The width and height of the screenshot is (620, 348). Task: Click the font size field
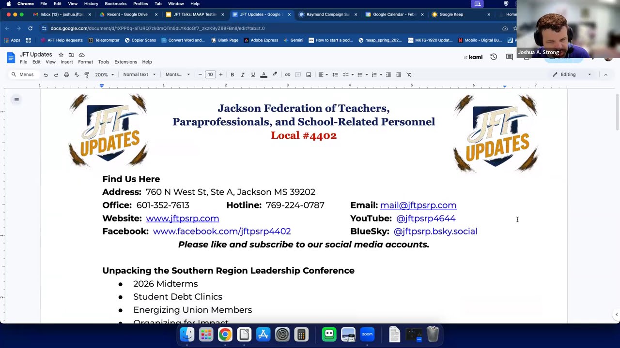(210, 74)
